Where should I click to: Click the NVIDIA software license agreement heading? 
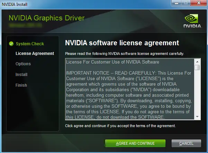pyautogui.click(x=122, y=43)
